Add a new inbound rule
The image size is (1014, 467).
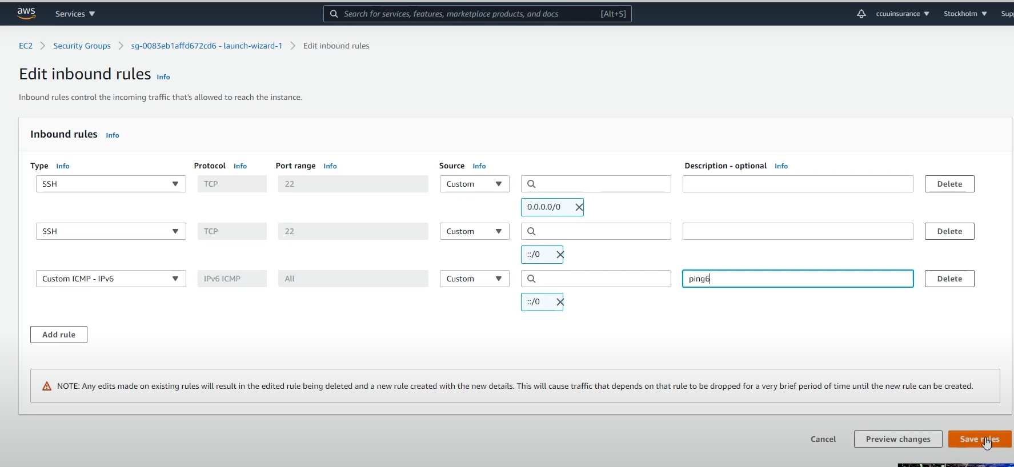tap(59, 335)
